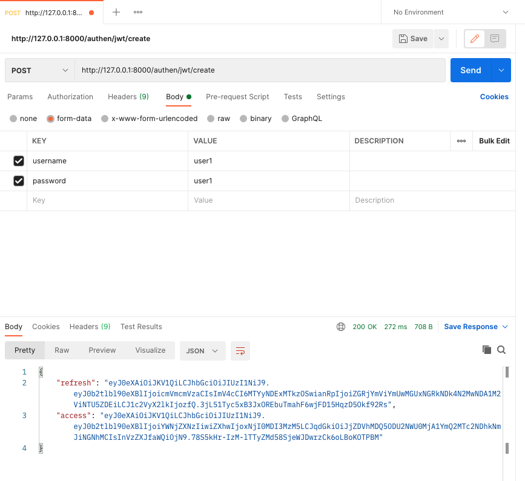Click the empty Description placeholder field
Image resolution: width=525 pixels, height=481 pixels.
432,201
